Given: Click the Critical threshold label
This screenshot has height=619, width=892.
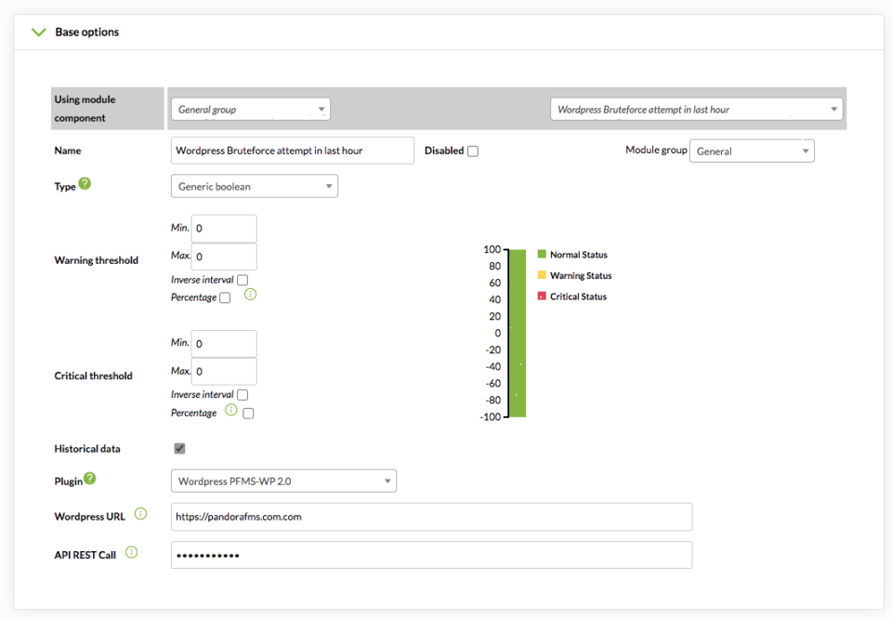Looking at the screenshot, I should coord(93,375).
